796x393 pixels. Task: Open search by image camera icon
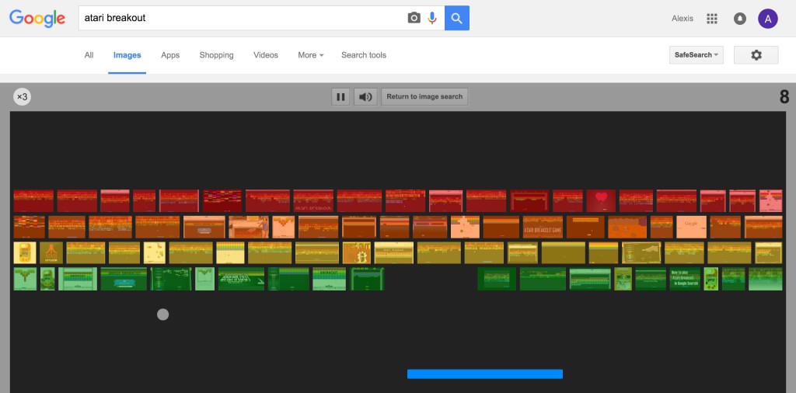(x=414, y=19)
